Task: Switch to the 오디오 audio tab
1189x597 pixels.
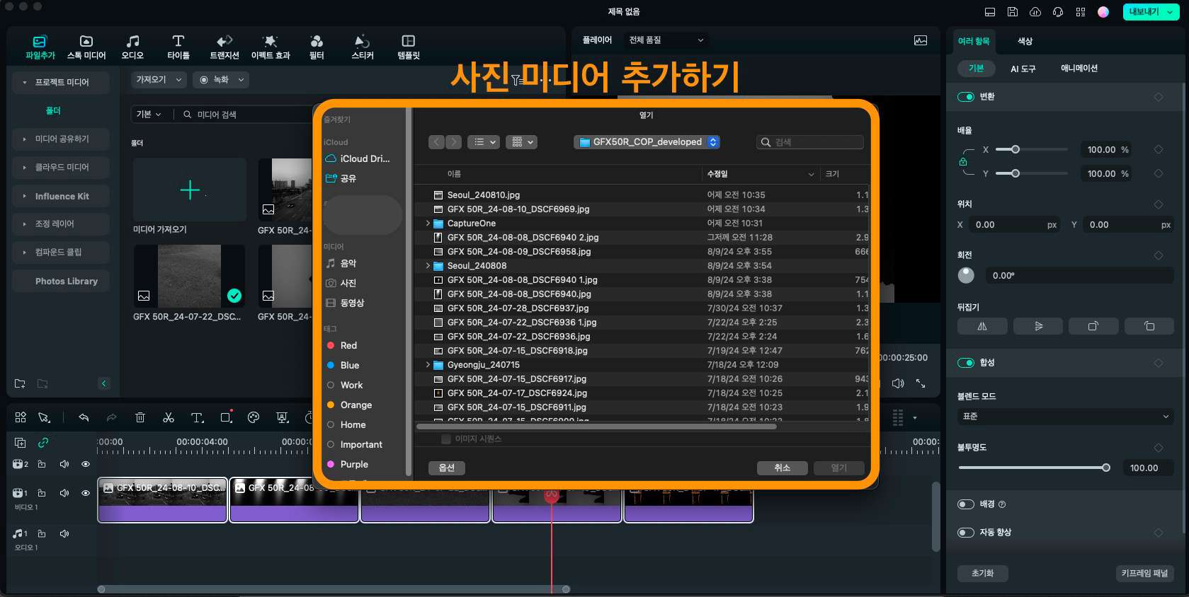Action: (x=132, y=47)
